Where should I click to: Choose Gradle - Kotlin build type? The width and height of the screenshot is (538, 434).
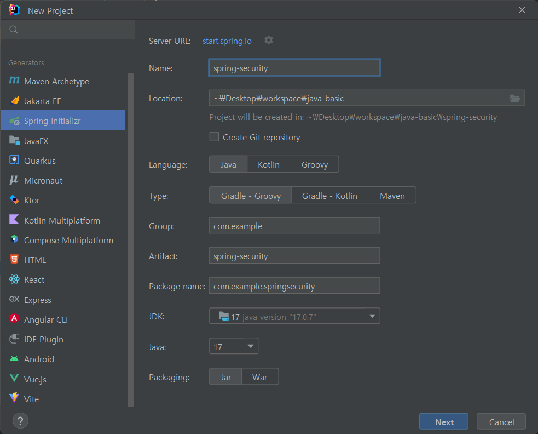(x=329, y=196)
